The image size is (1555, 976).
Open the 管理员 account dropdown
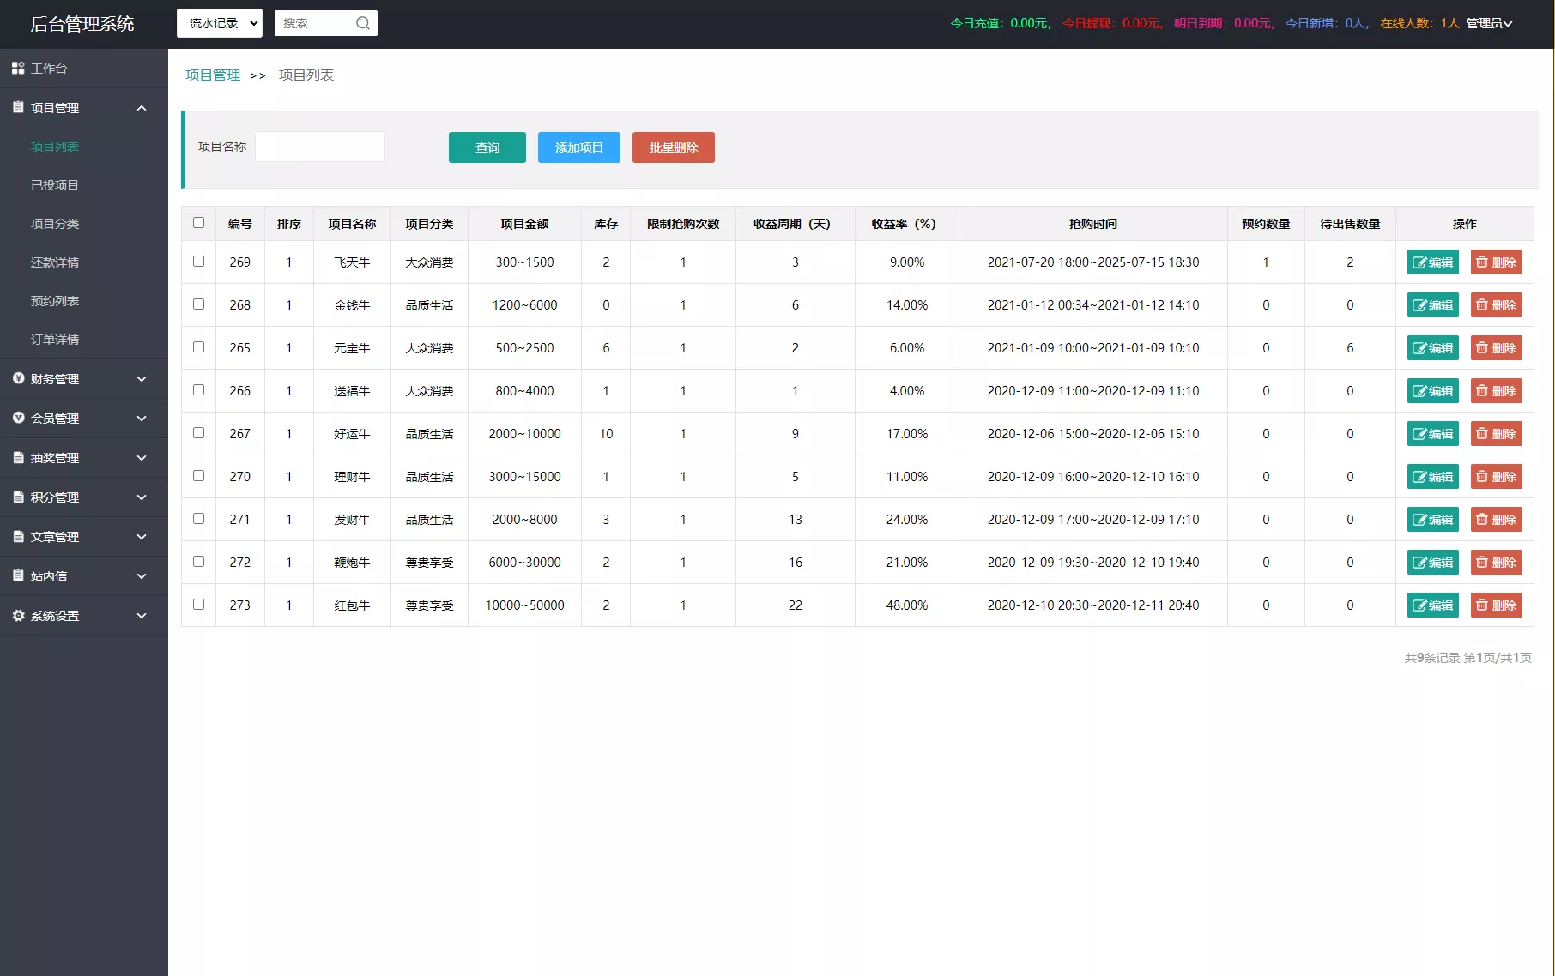click(1489, 23)
